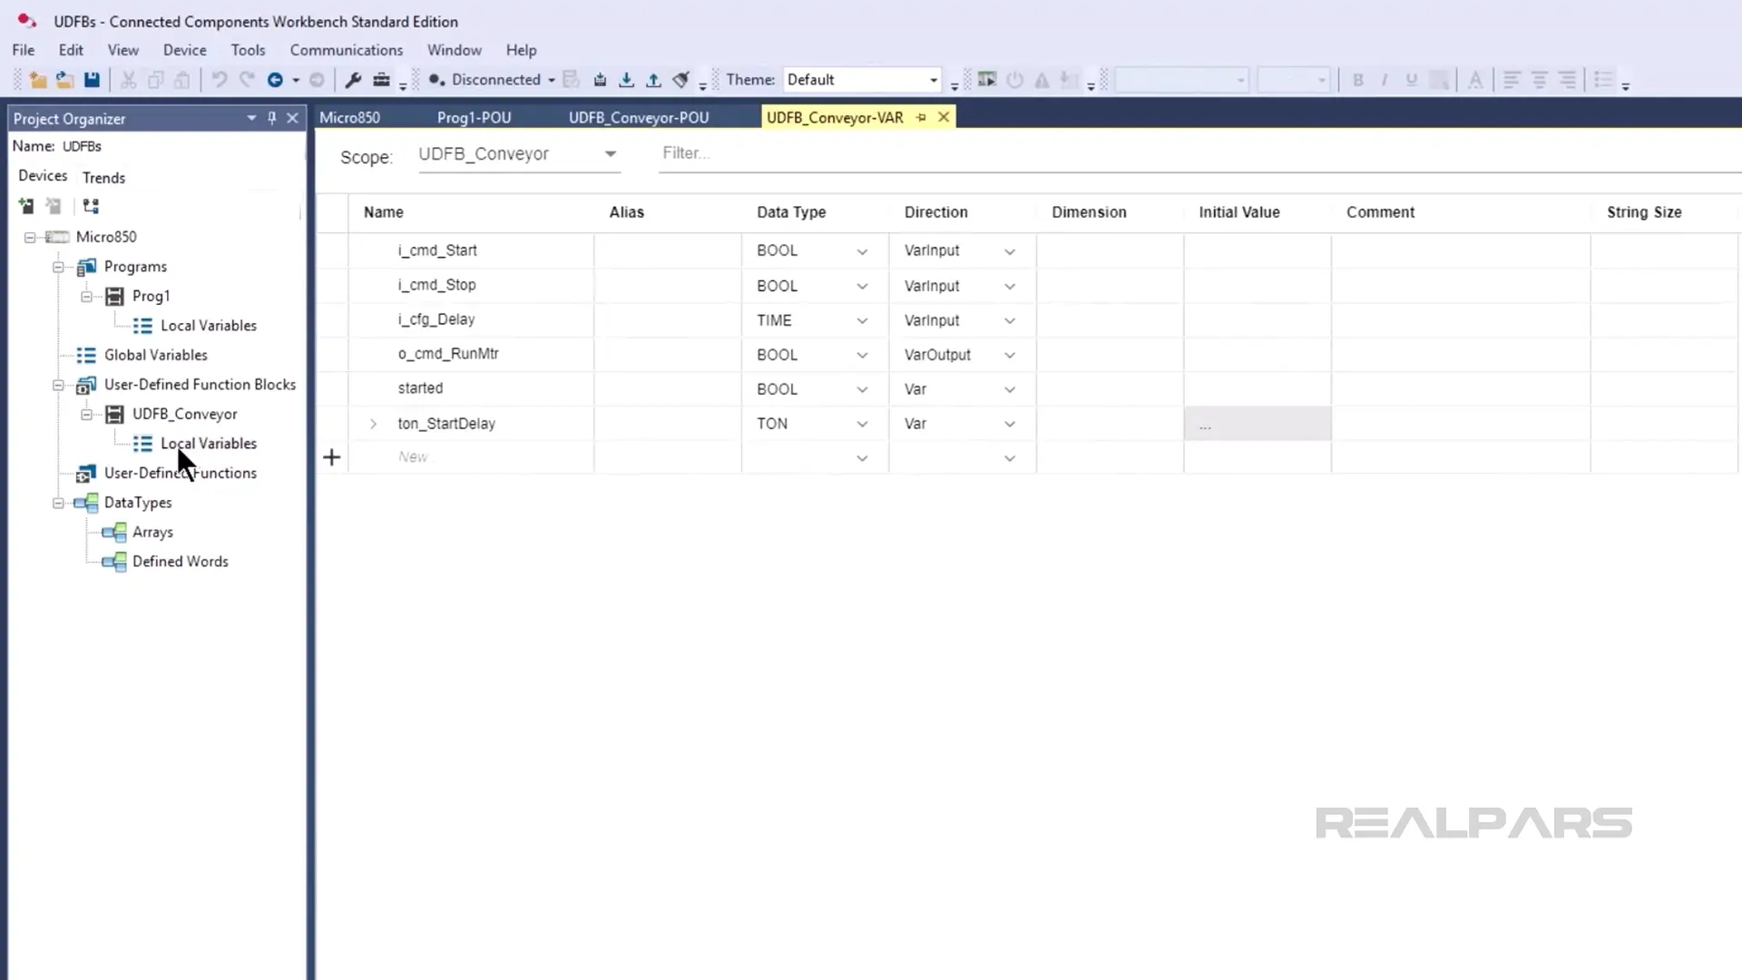Open the Toolbox briefcase icon
This screenshot has height=980, width=1742.
coord(381,80)
